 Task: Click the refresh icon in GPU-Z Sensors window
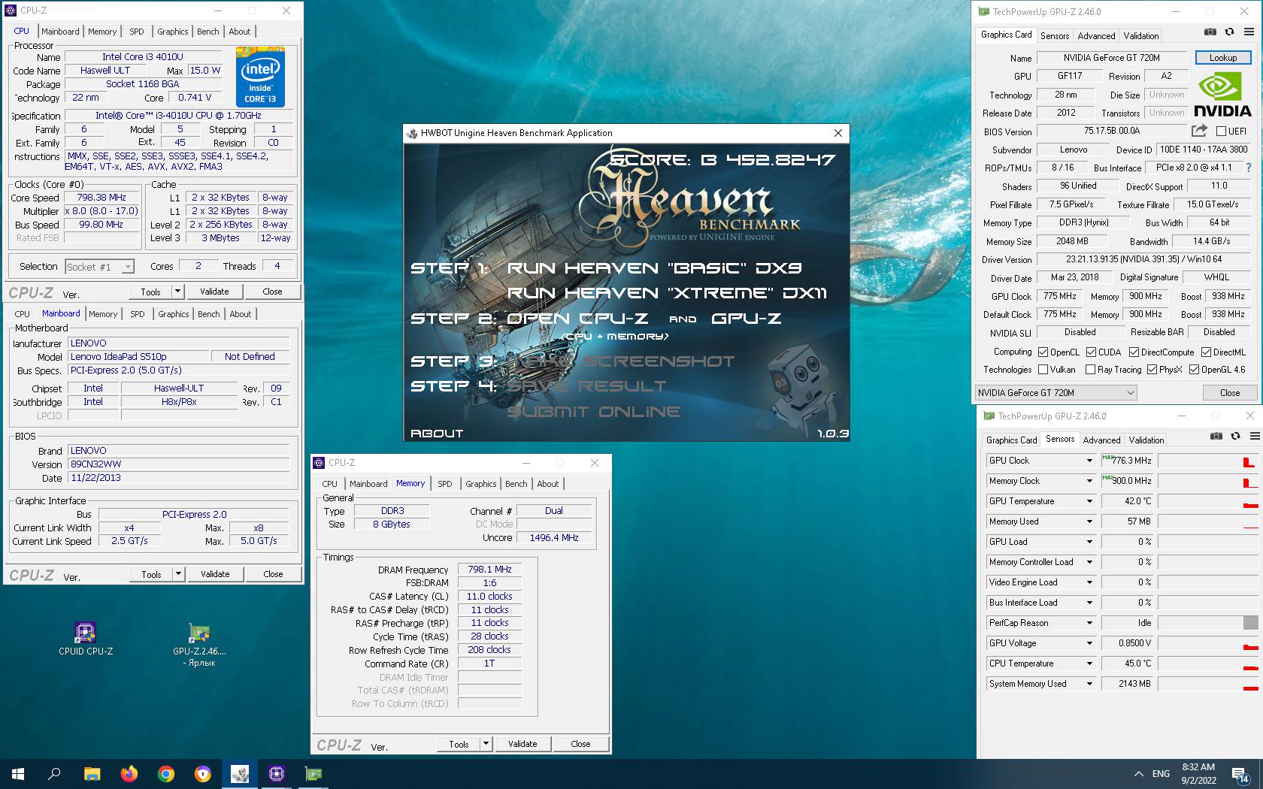click(1235, 437)
